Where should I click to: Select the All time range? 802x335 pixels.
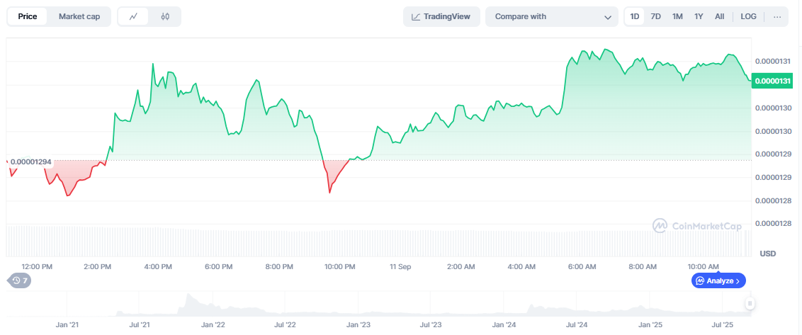pyautogui.click(x=720, y=16)
